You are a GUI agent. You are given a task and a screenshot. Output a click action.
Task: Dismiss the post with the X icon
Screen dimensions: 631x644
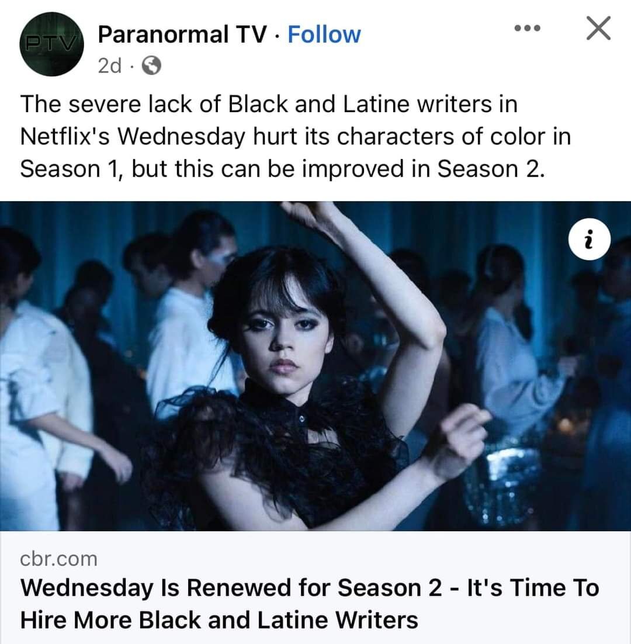coord(598,28)
